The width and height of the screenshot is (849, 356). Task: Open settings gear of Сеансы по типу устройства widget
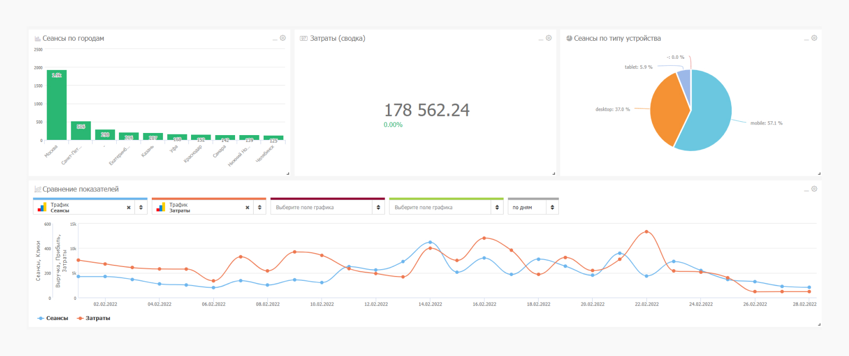click(x=814, y=38)
